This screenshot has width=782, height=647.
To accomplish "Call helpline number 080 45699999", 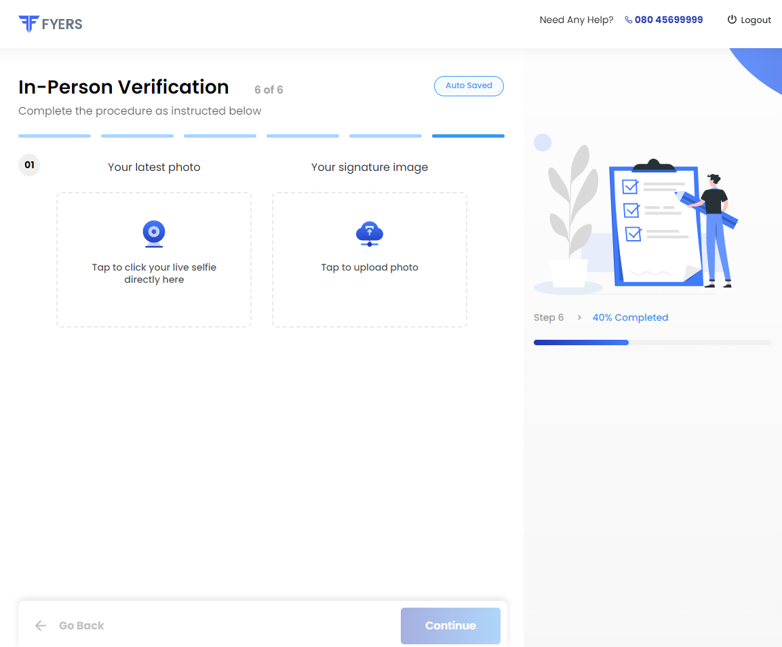I will tap(669, 20).
